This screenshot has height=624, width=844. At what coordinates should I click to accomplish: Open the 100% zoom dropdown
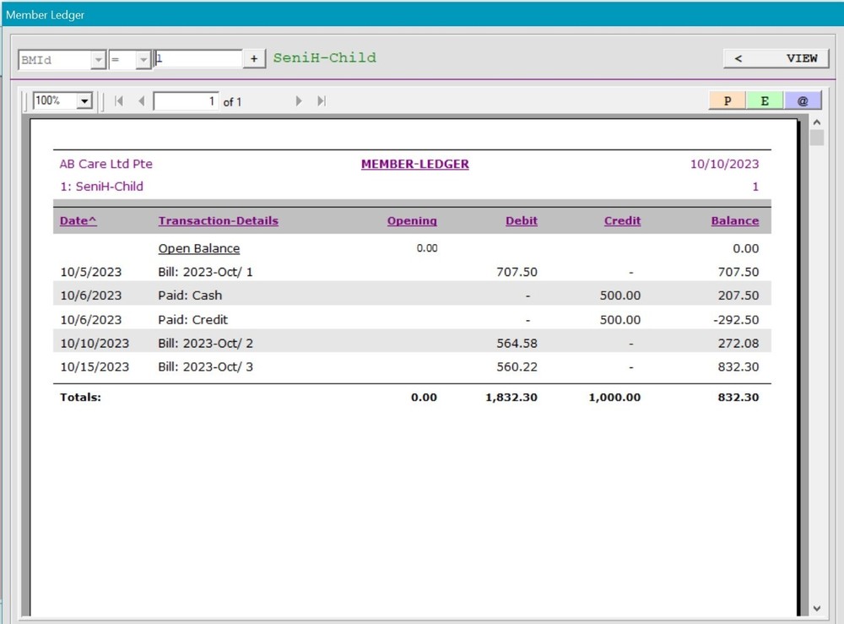(84, 100)
